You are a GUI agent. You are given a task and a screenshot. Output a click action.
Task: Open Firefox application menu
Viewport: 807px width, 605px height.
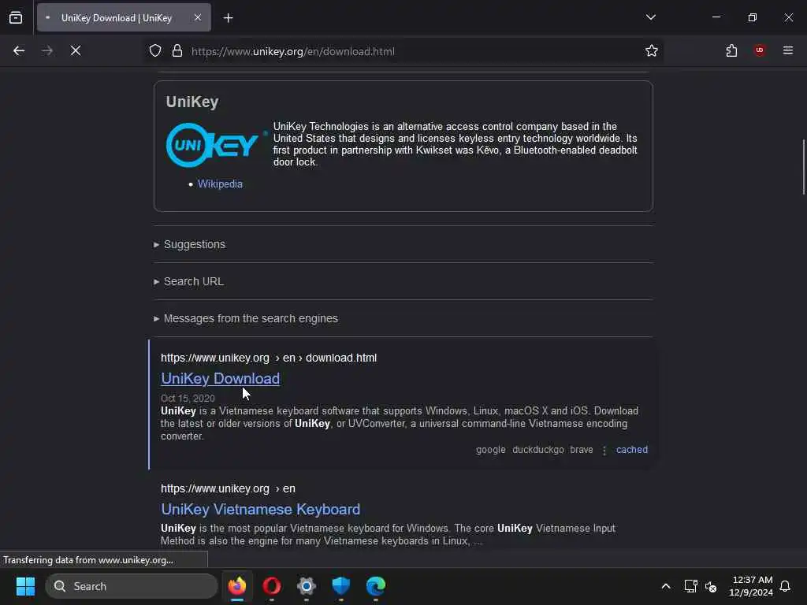[787, 50]
